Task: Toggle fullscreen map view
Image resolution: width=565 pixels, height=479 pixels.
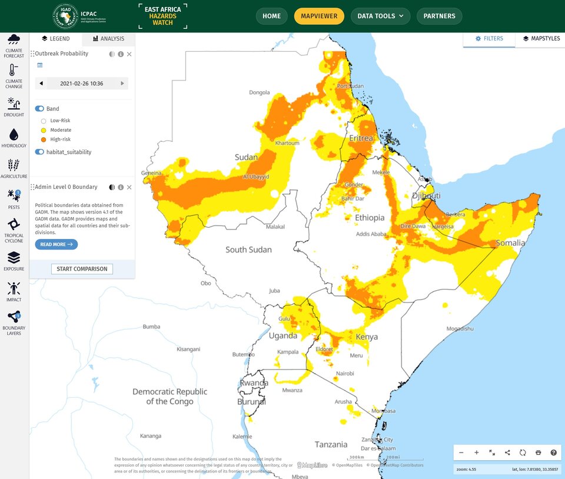Action: tap(492, 453)
